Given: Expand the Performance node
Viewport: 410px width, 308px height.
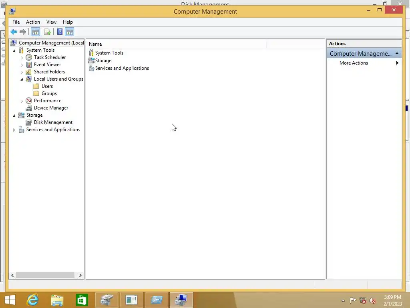Looking at the screenshot, I should pyautogui.click(x=22, y=101).
